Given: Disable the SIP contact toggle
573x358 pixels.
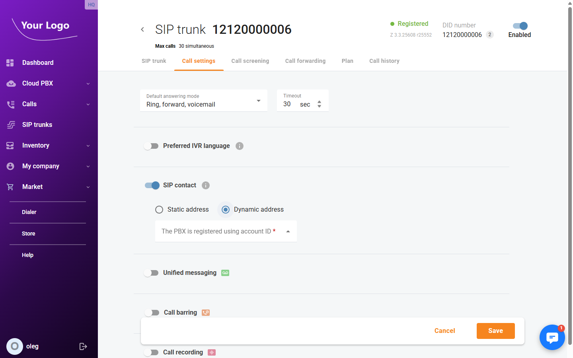Looking at the screenshot, I should pyautogui.click(x=152, y=185).
